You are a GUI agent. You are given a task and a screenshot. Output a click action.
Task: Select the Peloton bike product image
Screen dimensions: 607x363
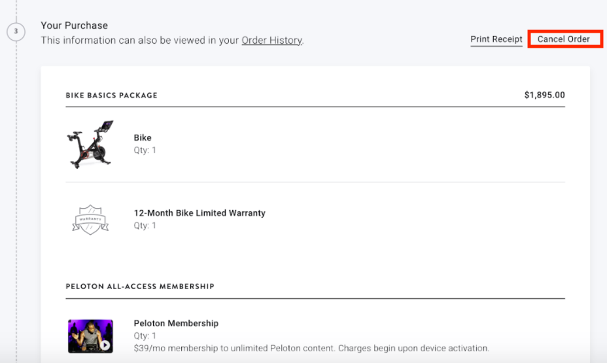(90, 144)
